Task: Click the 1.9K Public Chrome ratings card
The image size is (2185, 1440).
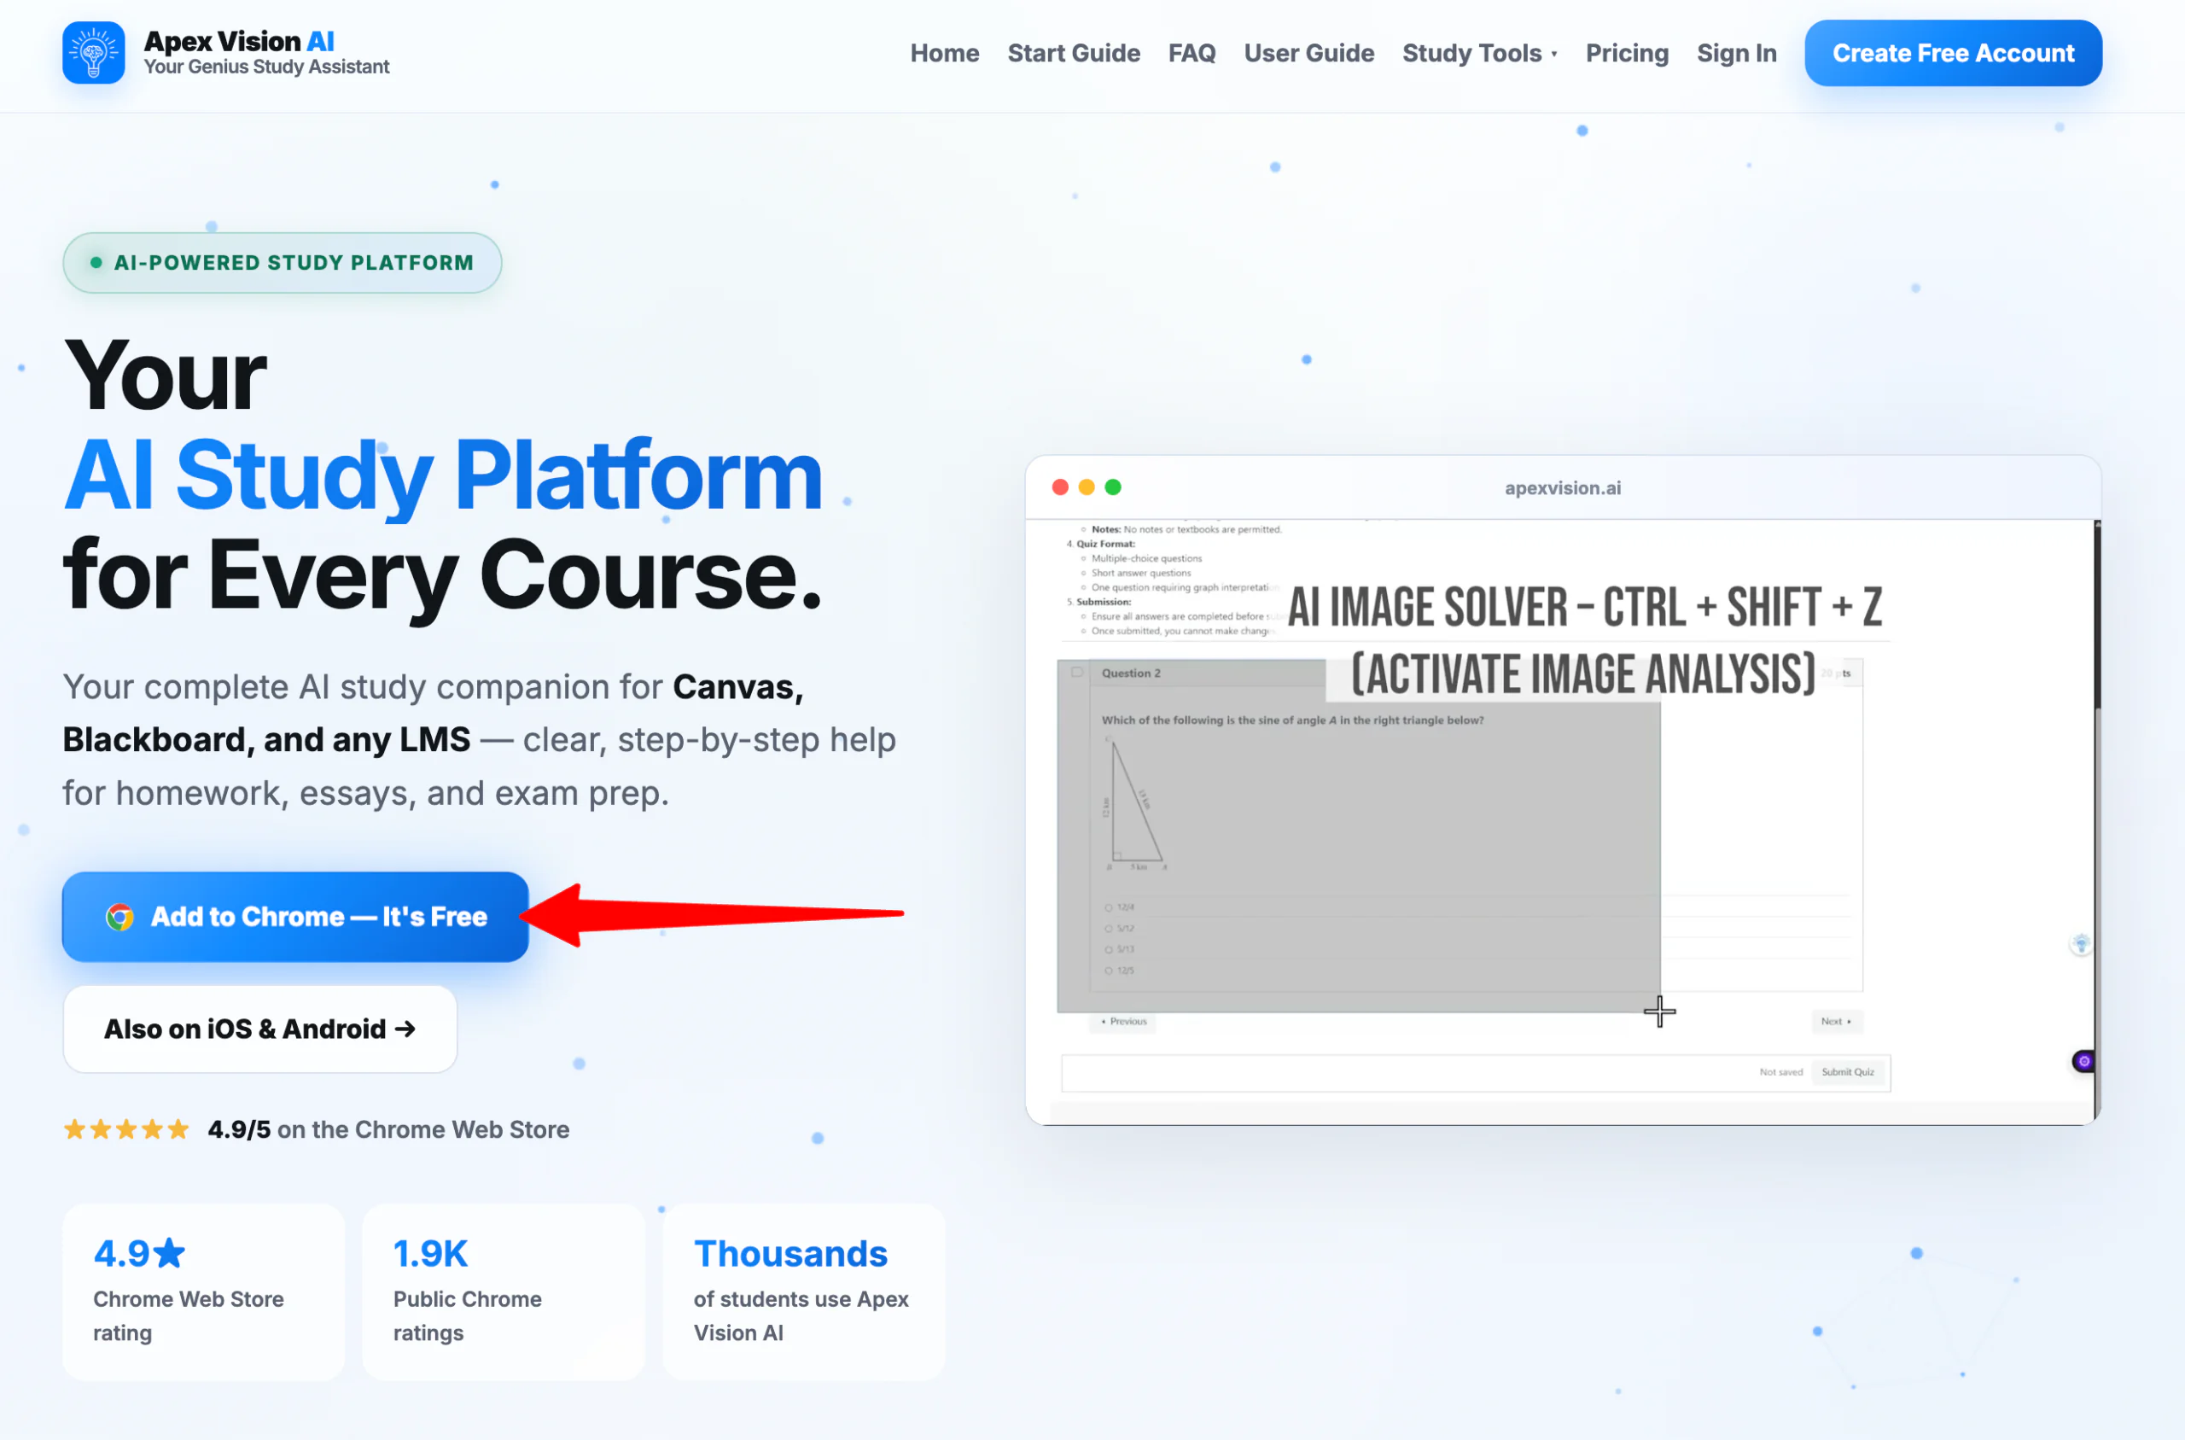Action: point(503,1292)
